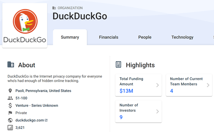Click the $13M total funding value
The image size is (214, 132).
click(x=126, y=91)
